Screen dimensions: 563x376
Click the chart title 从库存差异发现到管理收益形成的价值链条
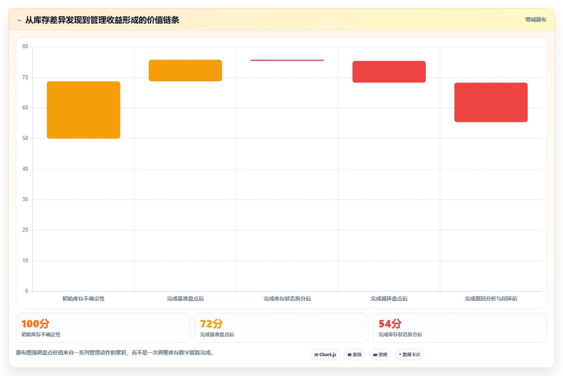pyautogui.click(x=102, y=20)
